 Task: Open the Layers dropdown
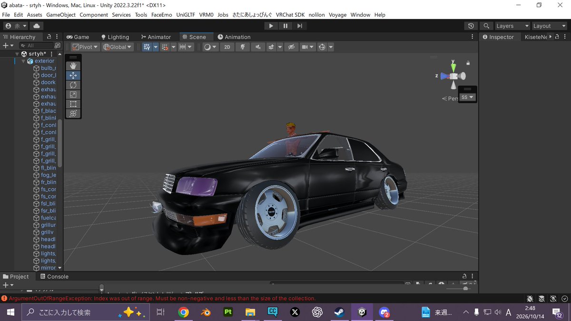pyautogui.click(x=512, y=26)
